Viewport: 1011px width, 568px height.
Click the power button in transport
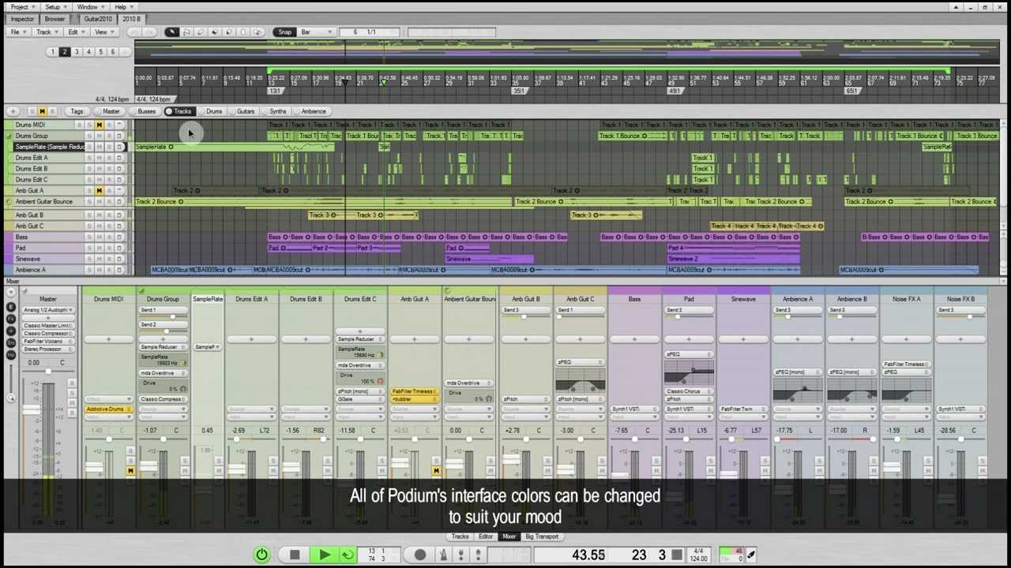[261, 555]
